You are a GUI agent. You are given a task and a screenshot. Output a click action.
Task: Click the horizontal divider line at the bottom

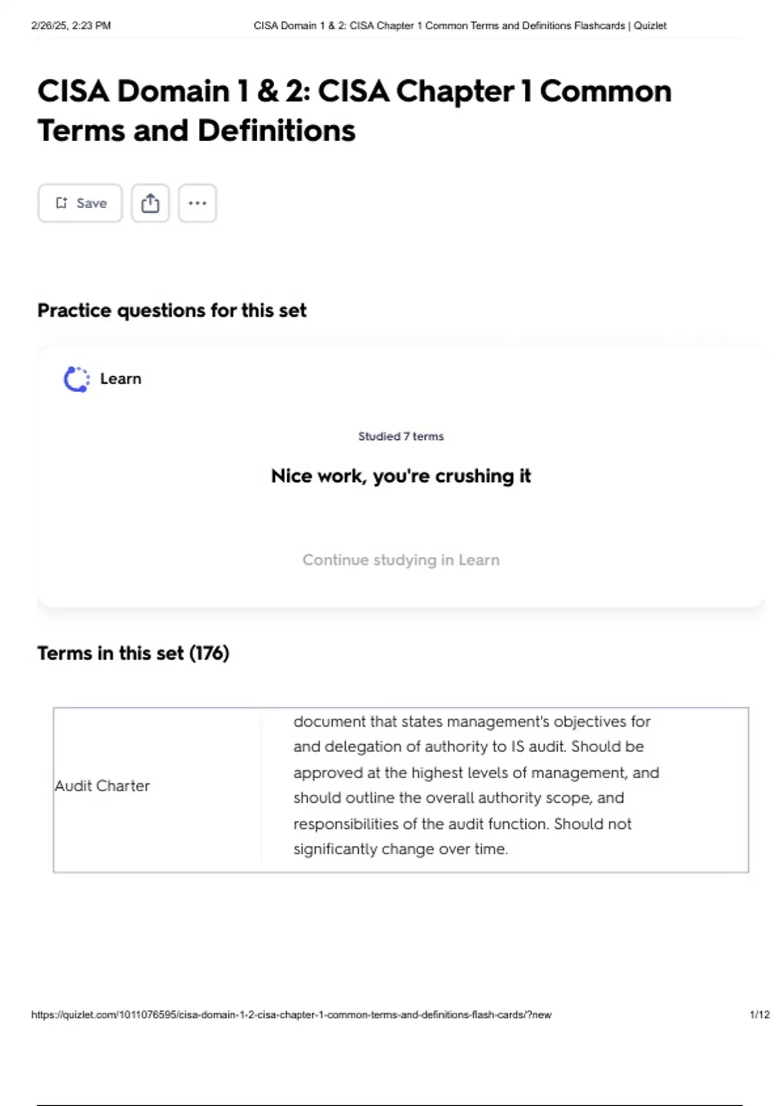(x=390, y=1105)
